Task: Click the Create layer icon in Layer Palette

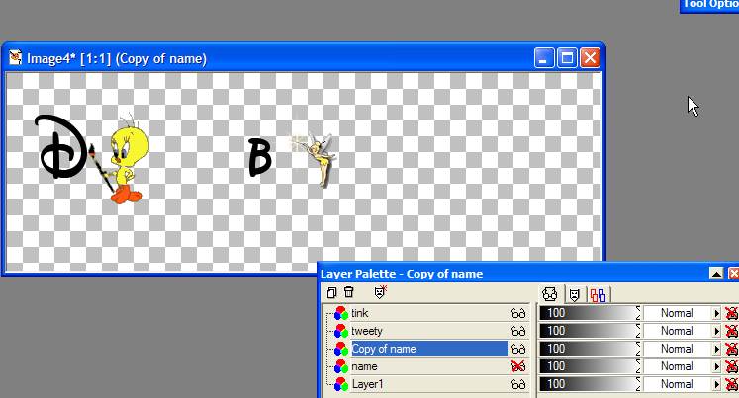Action: click(331, 292)
